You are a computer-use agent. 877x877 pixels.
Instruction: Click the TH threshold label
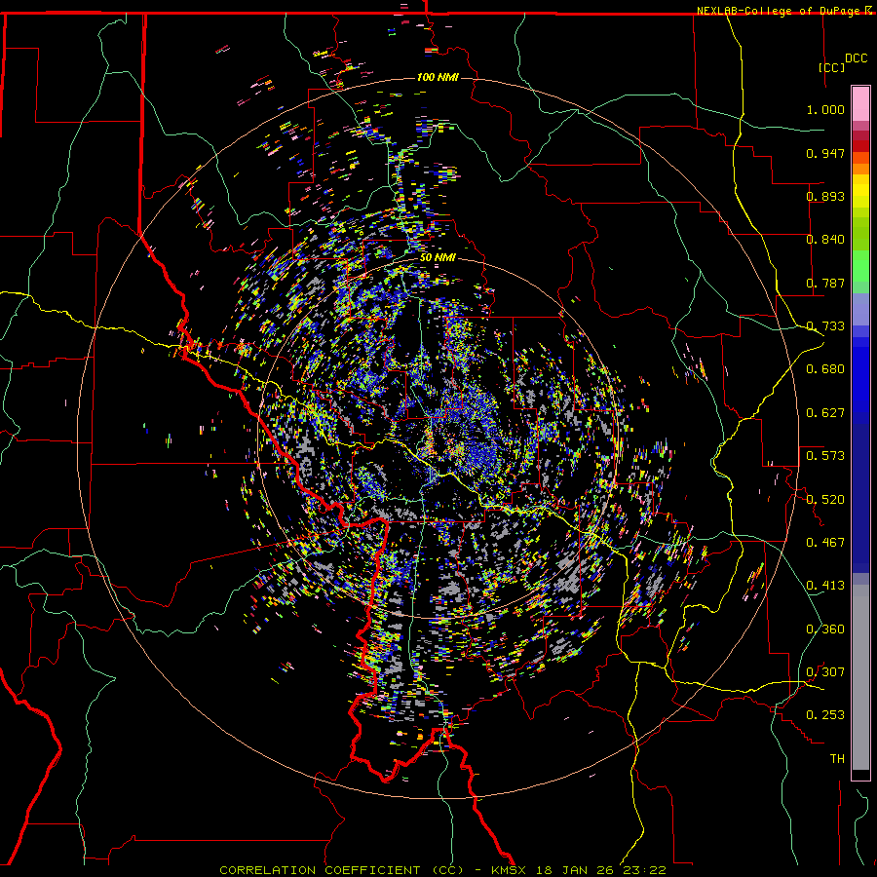point(837,759)
